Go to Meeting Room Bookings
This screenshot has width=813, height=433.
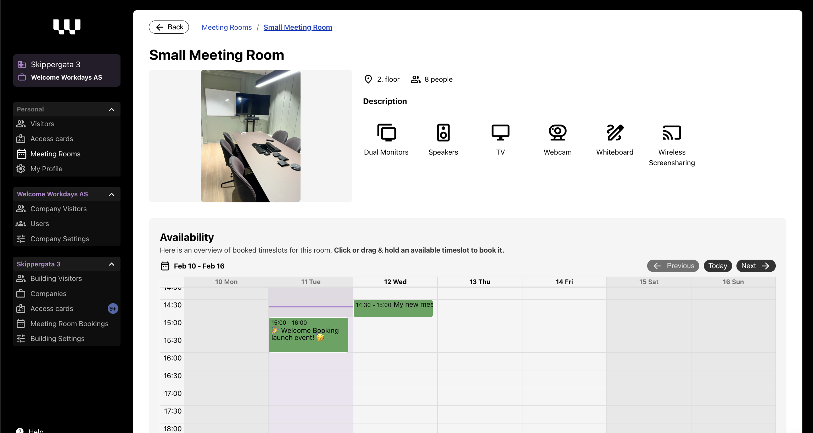[69, 324]
